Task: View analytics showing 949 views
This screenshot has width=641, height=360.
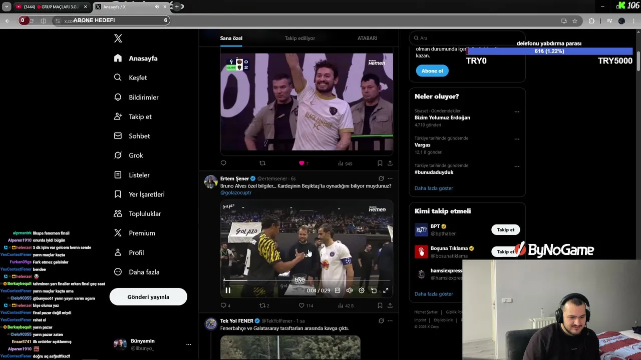Action: point(345,163)
